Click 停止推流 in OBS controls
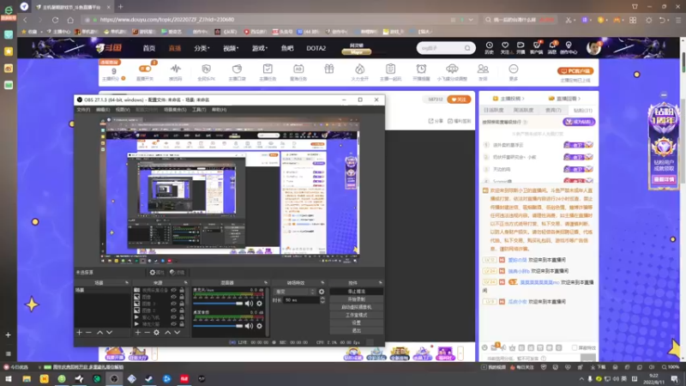 (356, 292)
